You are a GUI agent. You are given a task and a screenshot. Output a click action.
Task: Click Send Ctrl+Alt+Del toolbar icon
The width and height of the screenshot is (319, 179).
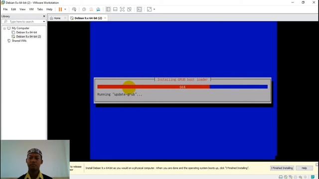(x=74, y=9)
